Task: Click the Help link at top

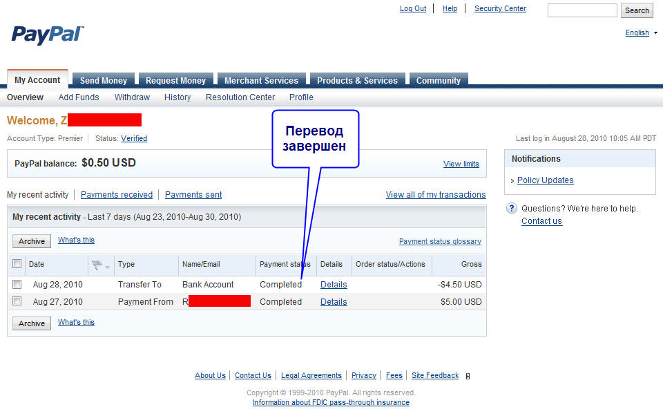Action: point(450,8)
